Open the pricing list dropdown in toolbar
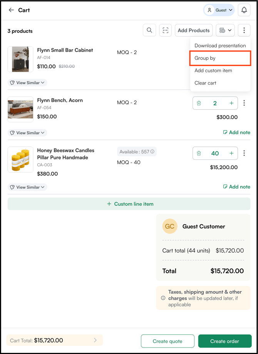 click(x=225, y=30)
